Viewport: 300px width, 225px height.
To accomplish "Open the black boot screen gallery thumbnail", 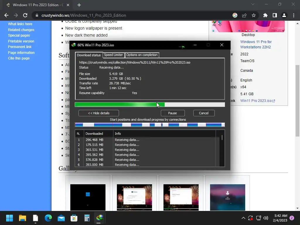I will click(x=88, y=197).
